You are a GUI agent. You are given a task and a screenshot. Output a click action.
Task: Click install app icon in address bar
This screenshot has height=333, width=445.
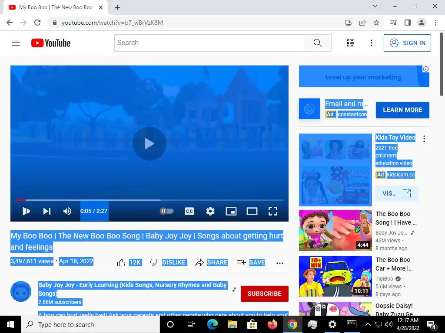(349, 23)
